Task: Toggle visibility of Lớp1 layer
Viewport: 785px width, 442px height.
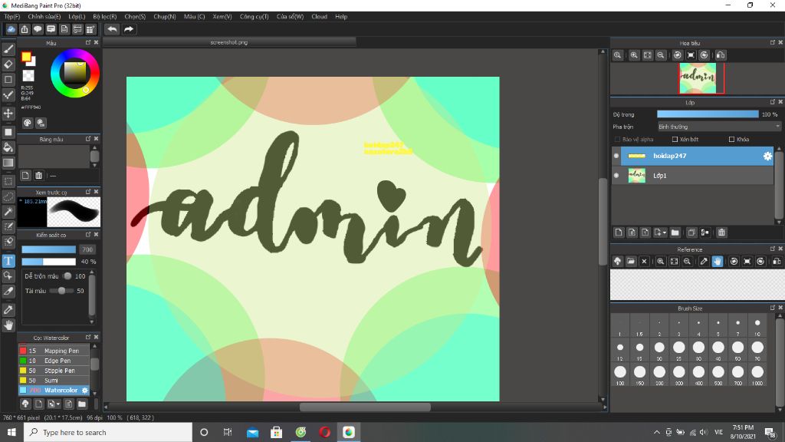Action: [x=616, y=176]
